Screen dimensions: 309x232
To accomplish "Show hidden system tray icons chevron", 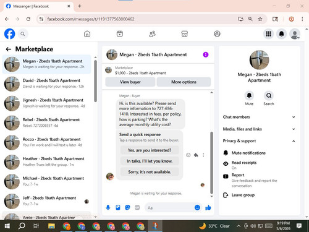I will [x=239, y=226].
